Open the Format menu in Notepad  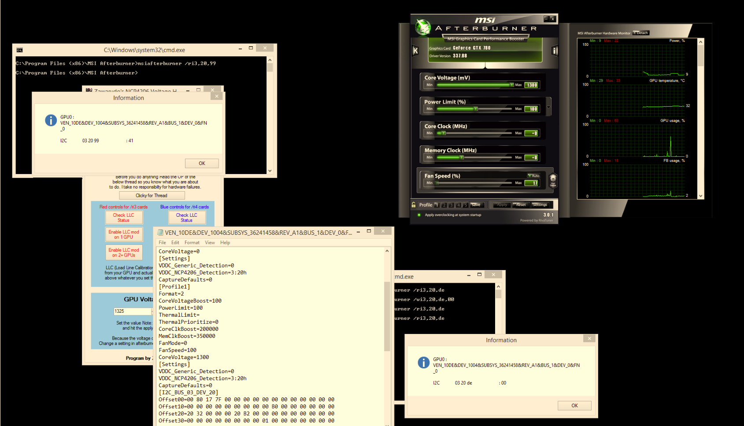coord(192,243)
